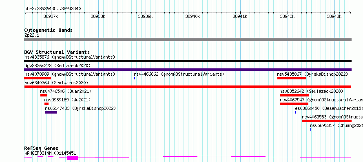Click the 38940k ruler tick label
Screen dimensions: 363x162
(193, 17)
